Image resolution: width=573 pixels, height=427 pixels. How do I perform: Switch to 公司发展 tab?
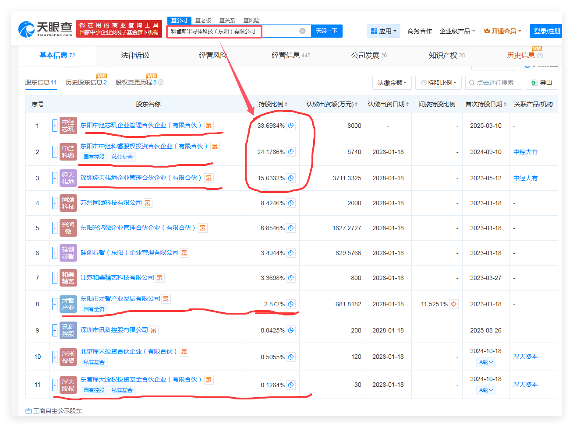[x=369, y=55]
